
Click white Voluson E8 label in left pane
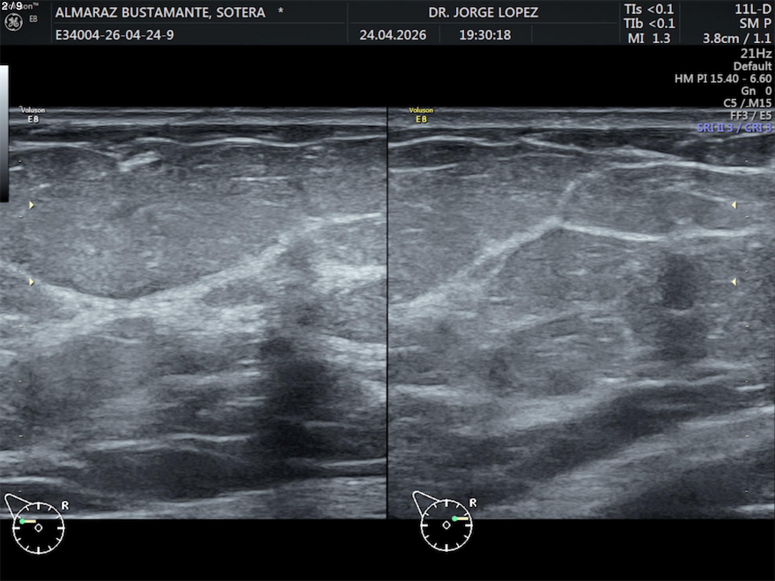click(x=33, y=115)
